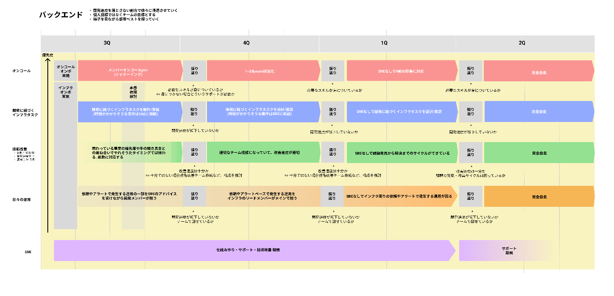Select SREなしでインフラ周りの依頼やアラート orange block
Image resolution: width=614 pixels, height=296 pixels.
click(x=401, y=196)
